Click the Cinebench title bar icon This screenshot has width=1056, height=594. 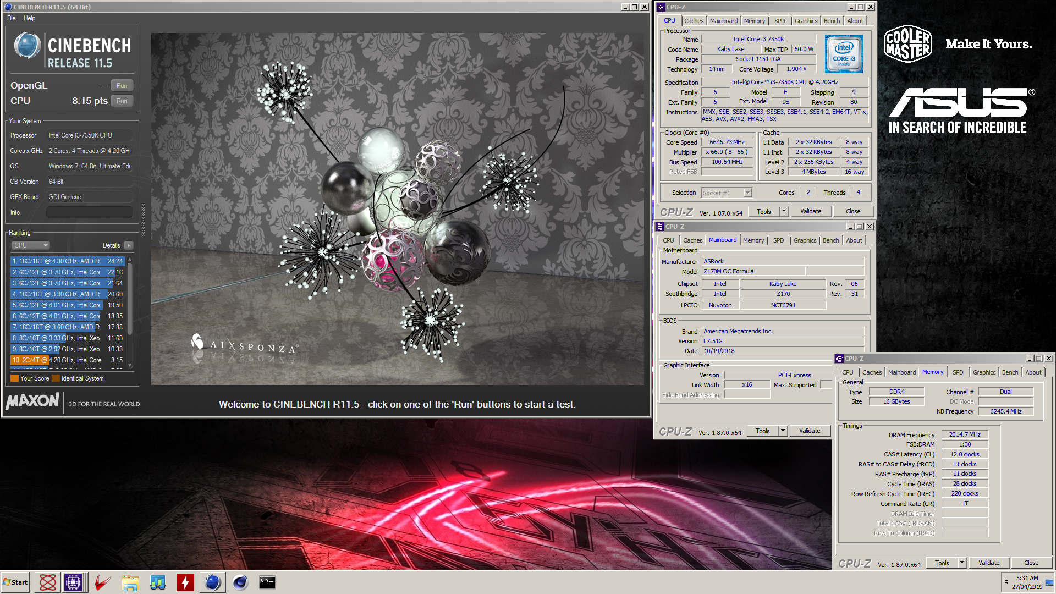[8, 7]
